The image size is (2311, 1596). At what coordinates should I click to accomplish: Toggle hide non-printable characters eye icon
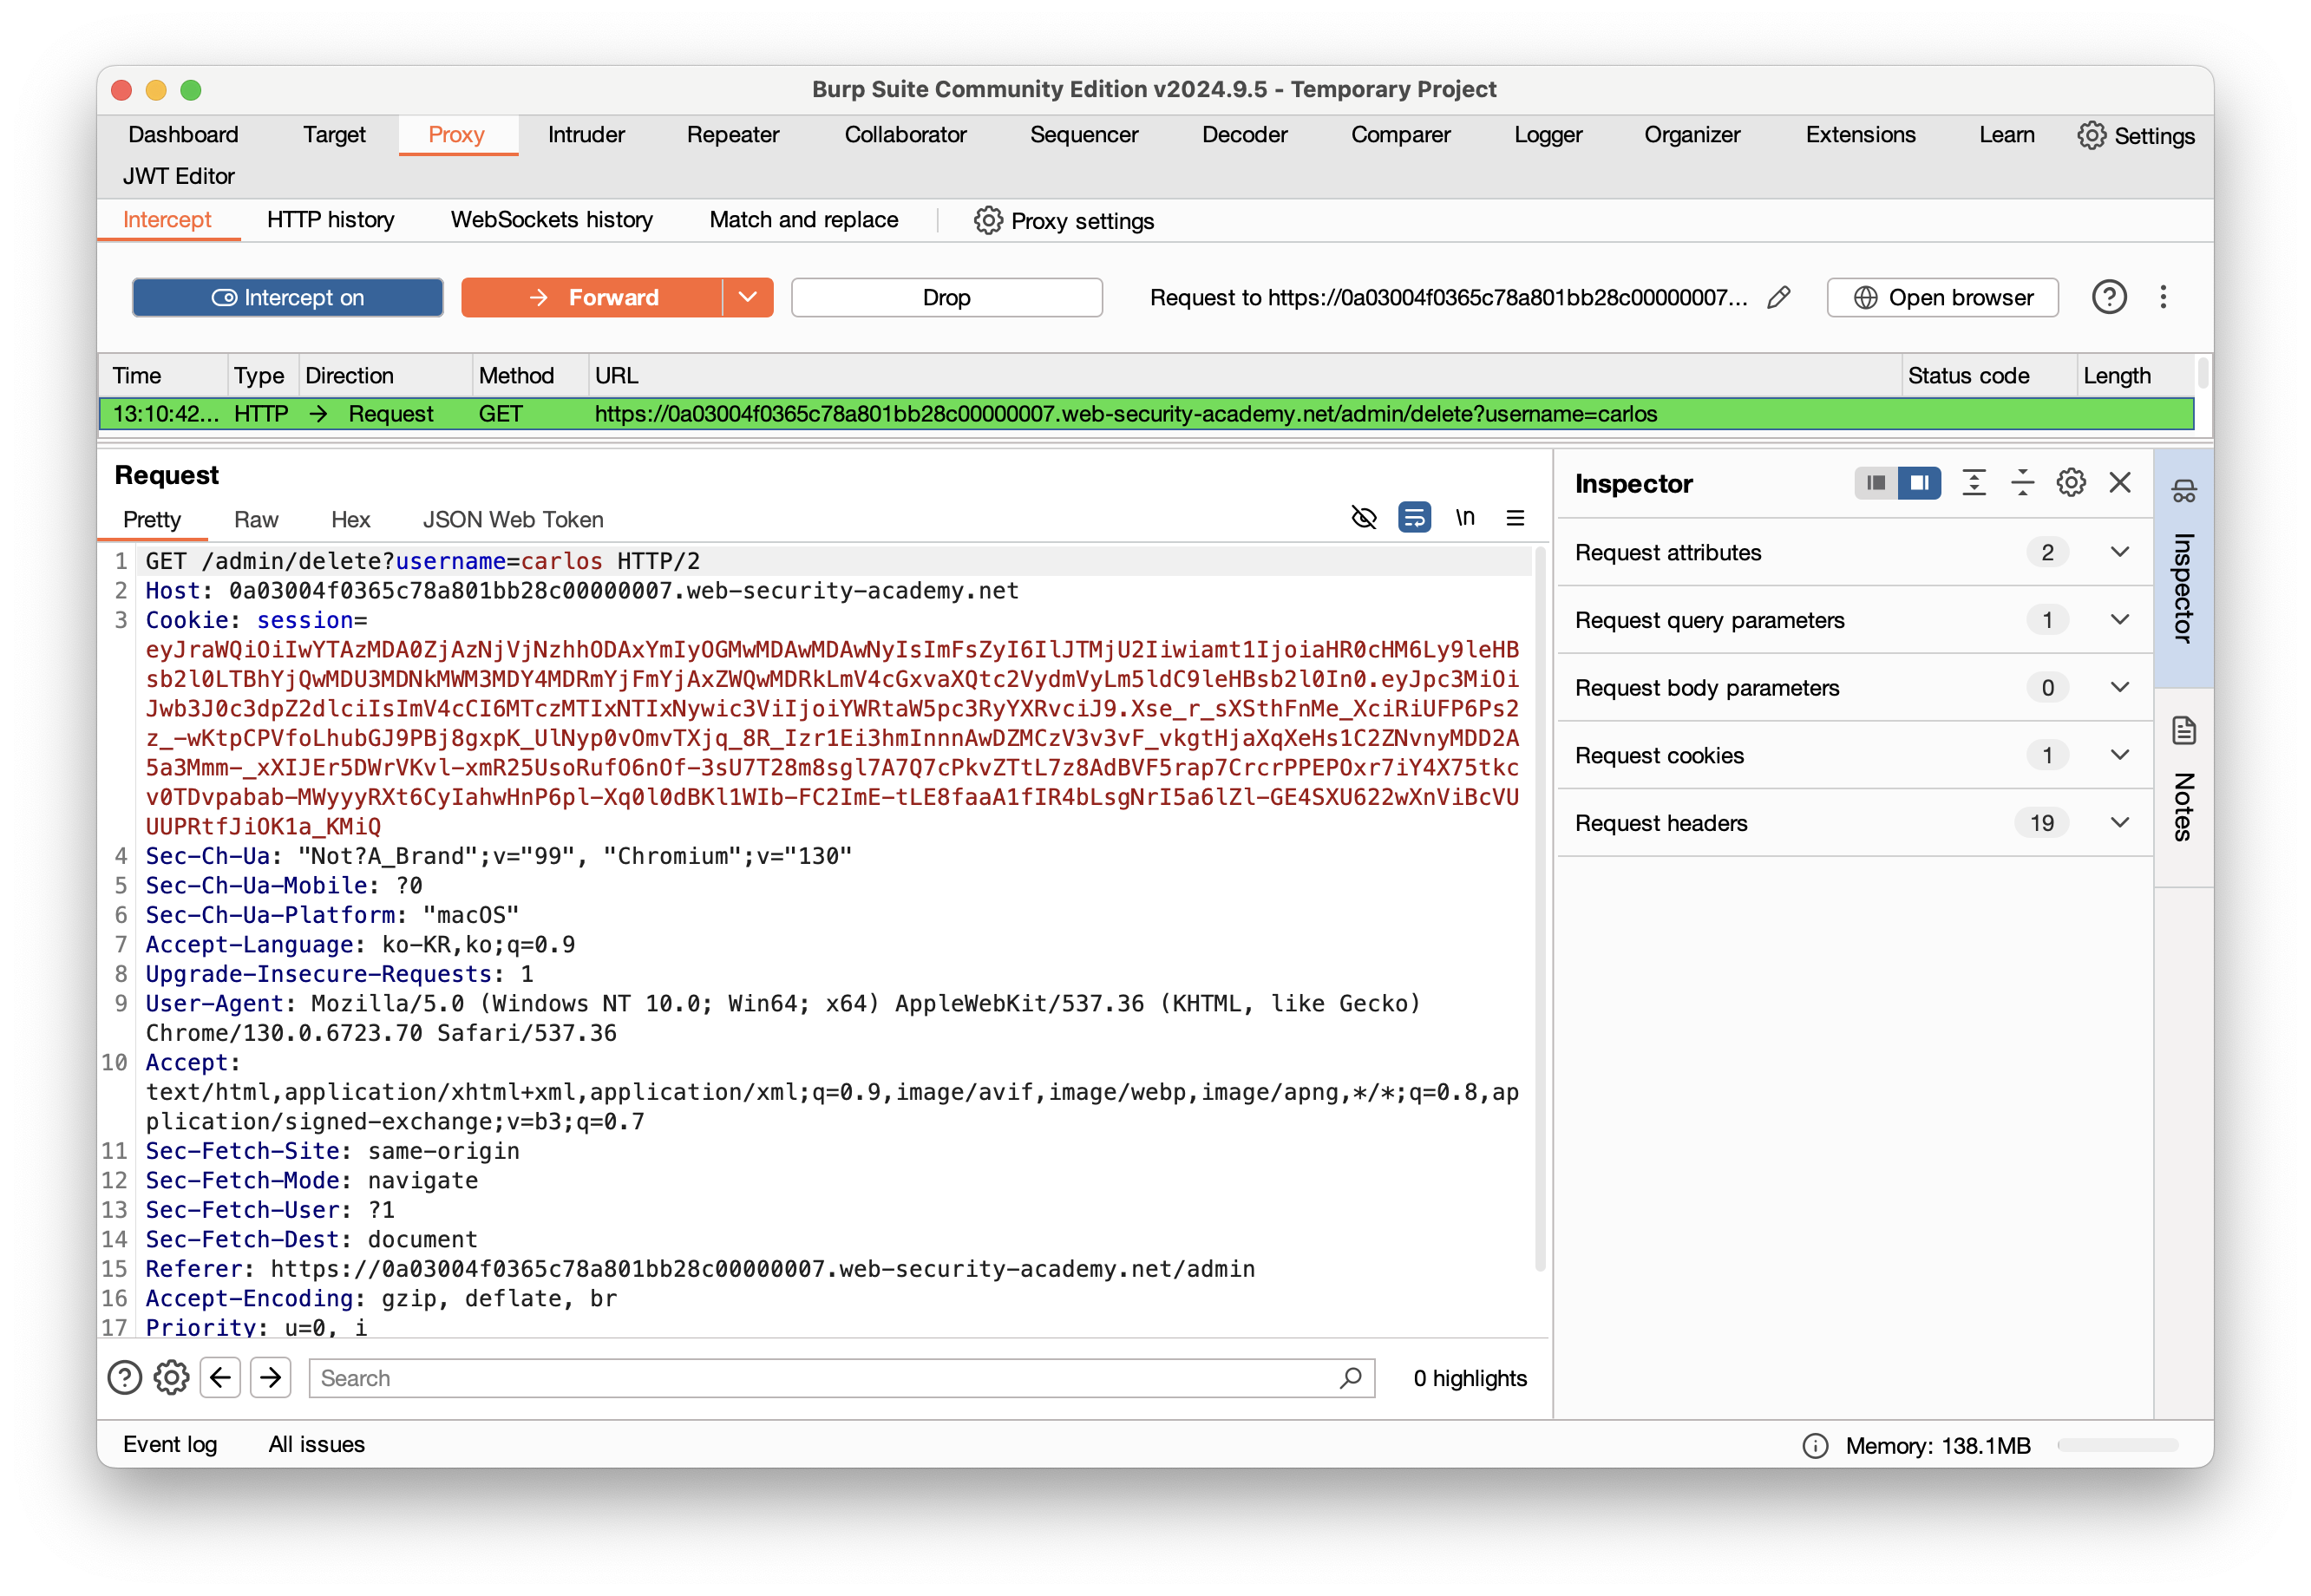pyautogui.click(x=1364, y=518)
